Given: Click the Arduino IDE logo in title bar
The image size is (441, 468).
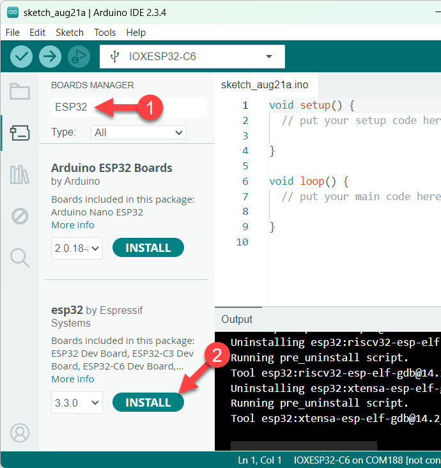Looking at the screenshot, I should pos(13,13).
